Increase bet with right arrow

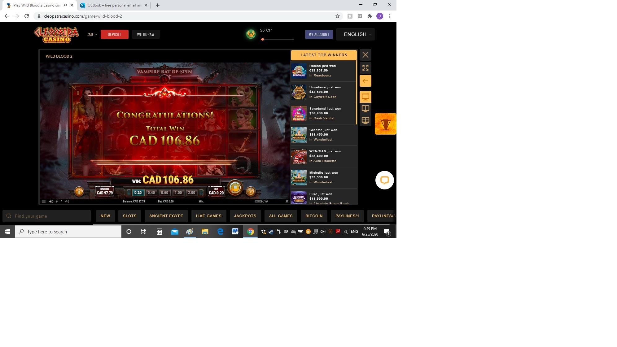(201, 193)
